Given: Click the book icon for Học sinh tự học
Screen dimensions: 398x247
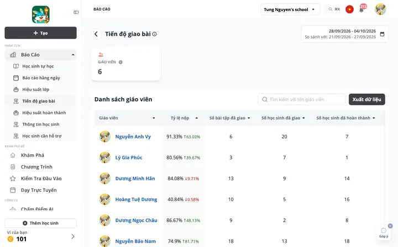Looking at the screenshot, I should click(16, 66).
